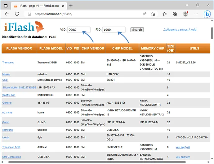Select the ISP 150703-AA model cell

pyautogui.click(x=46, y=88)
